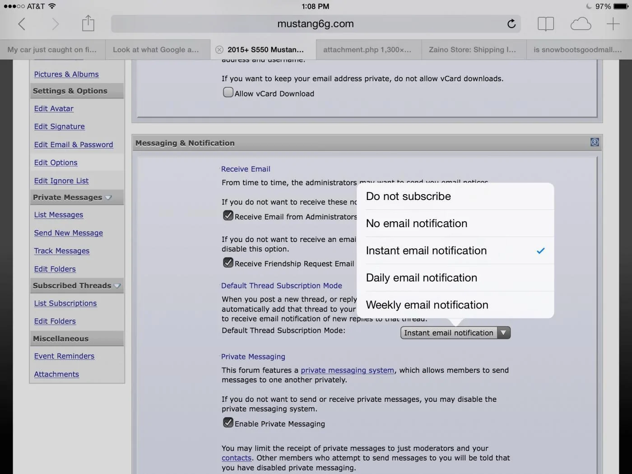Select Do not subscribe option
This screenshot has width=632, height=474.
coord(455,196)
